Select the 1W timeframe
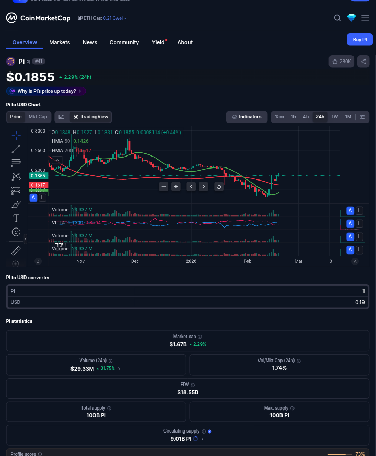The width and height of the screenshot is (376, 456). (335, 117)
